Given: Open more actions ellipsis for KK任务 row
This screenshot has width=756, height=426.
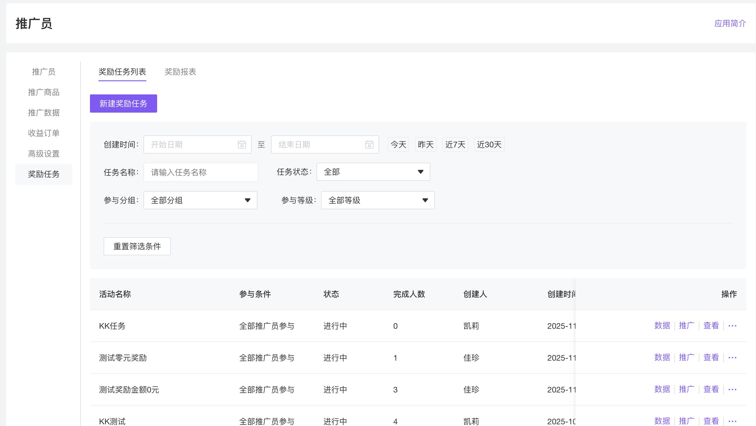Looking at the screenshot, I should point(732,326).
